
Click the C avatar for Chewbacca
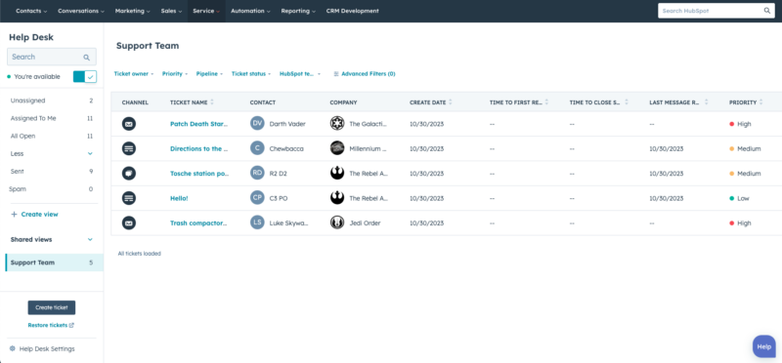(257, 148)
